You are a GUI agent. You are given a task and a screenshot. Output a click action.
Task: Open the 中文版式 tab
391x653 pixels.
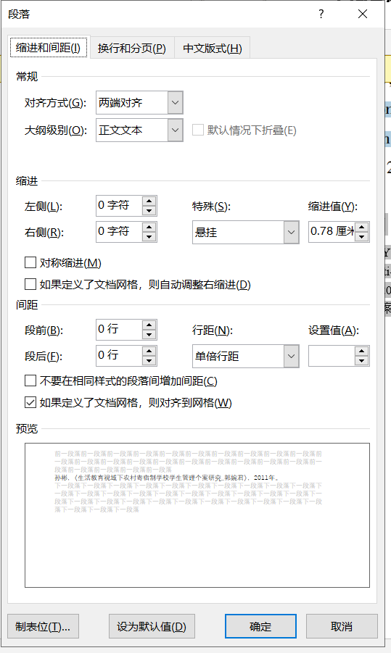point(212,49)
